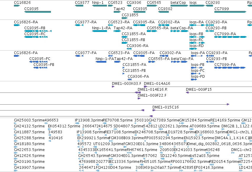Screen dimensions: 252x172
Task: Select the IP13908.3prime EST feature
Action: [x=77, y=123]
